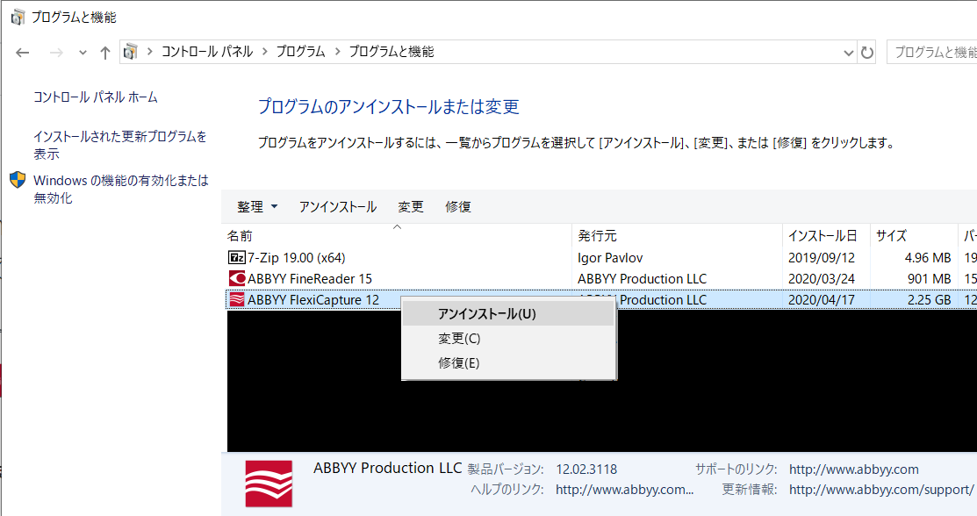Viewport: 977px width, 516px height.
Task: Open コントロール パネル ホーム link
Action: (96, 97)
